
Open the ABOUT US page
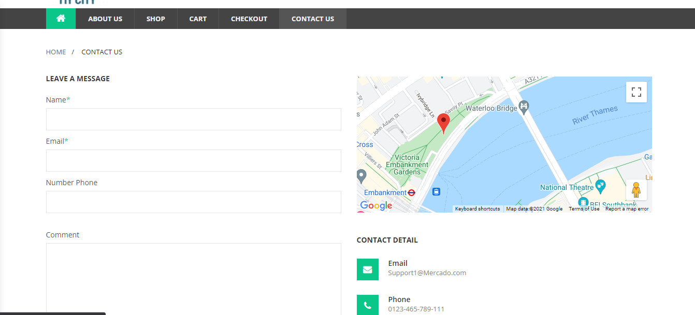pos(105,19)
